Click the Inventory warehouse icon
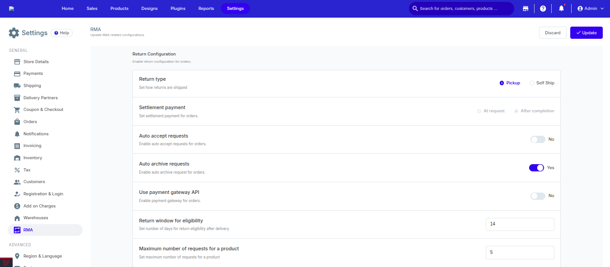The height and width of the screenshot is (267, 610). click(17, 158)
